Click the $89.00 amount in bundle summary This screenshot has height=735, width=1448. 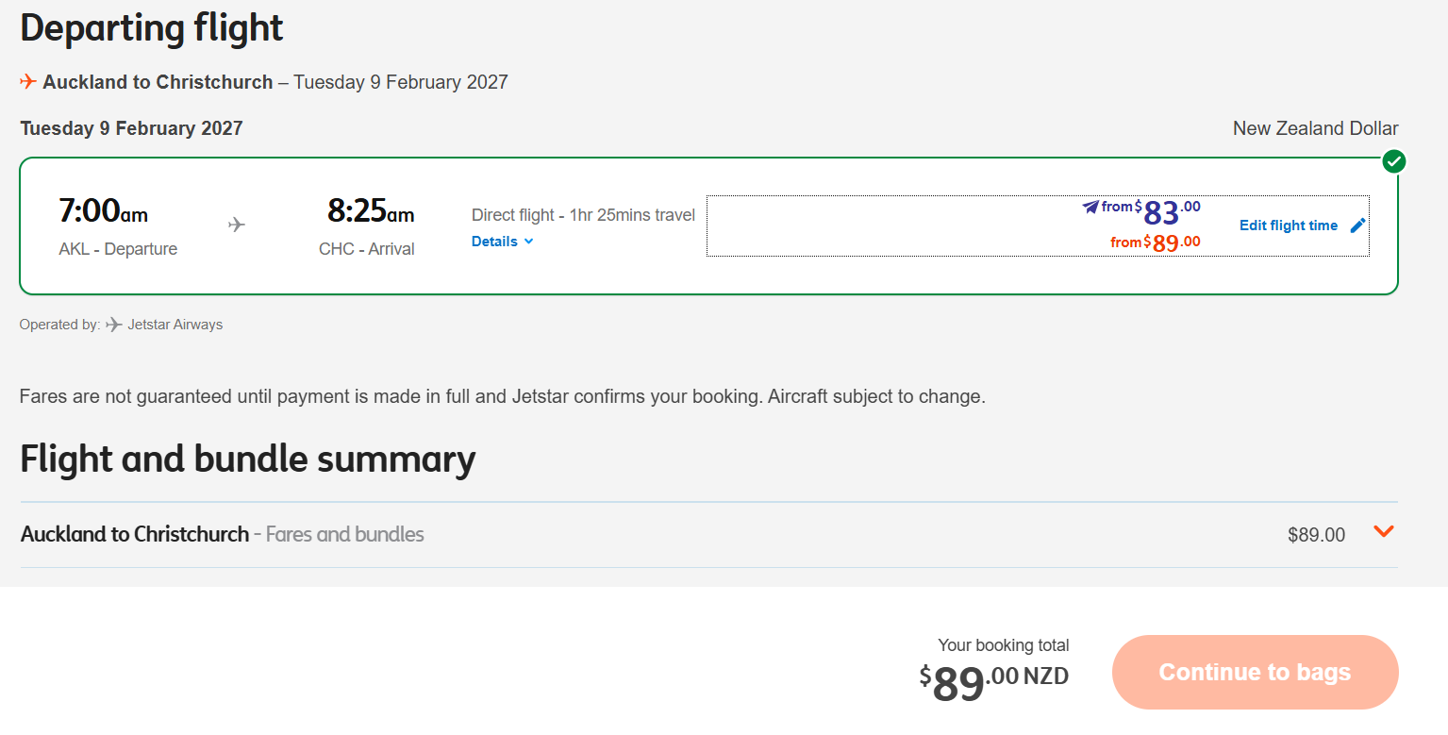point(1316,535)
